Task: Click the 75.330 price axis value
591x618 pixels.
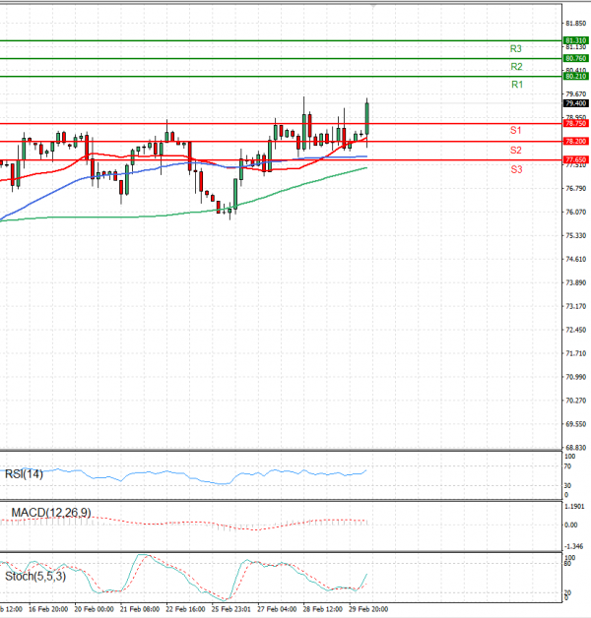Action: 575,236
